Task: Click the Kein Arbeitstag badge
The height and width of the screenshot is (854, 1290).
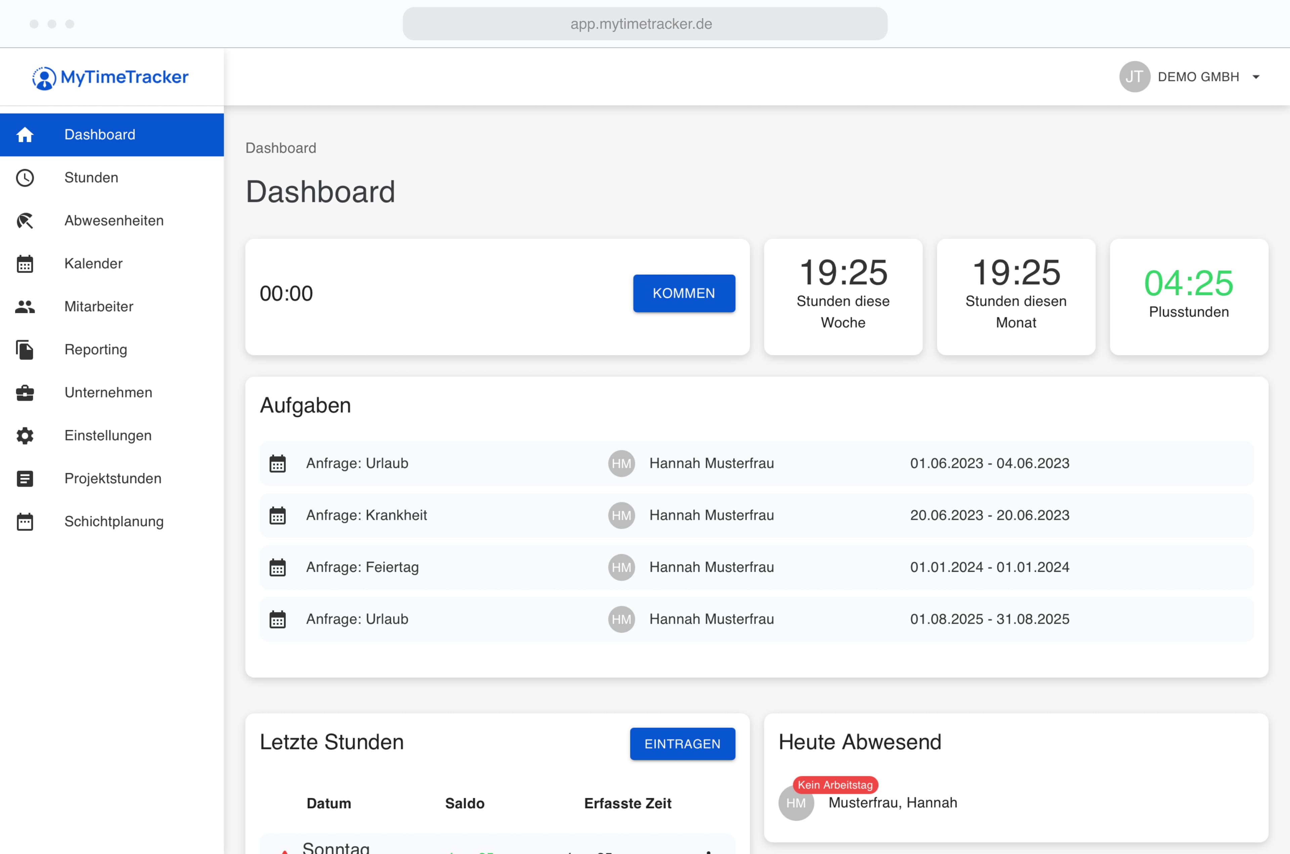Action: click(836, 785)
